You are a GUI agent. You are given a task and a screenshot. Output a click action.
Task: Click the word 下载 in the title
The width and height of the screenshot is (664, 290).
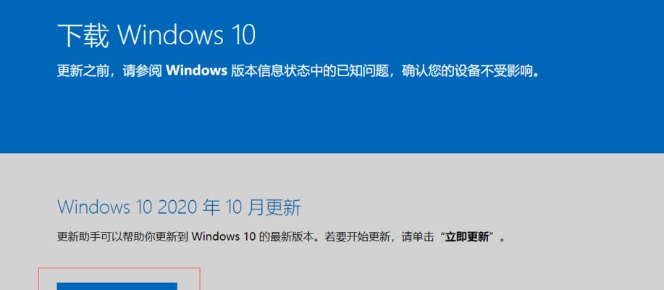coord(83,36)
